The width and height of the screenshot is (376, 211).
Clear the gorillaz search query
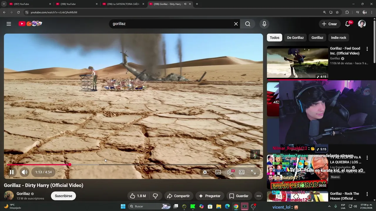[x=236, y=24]
